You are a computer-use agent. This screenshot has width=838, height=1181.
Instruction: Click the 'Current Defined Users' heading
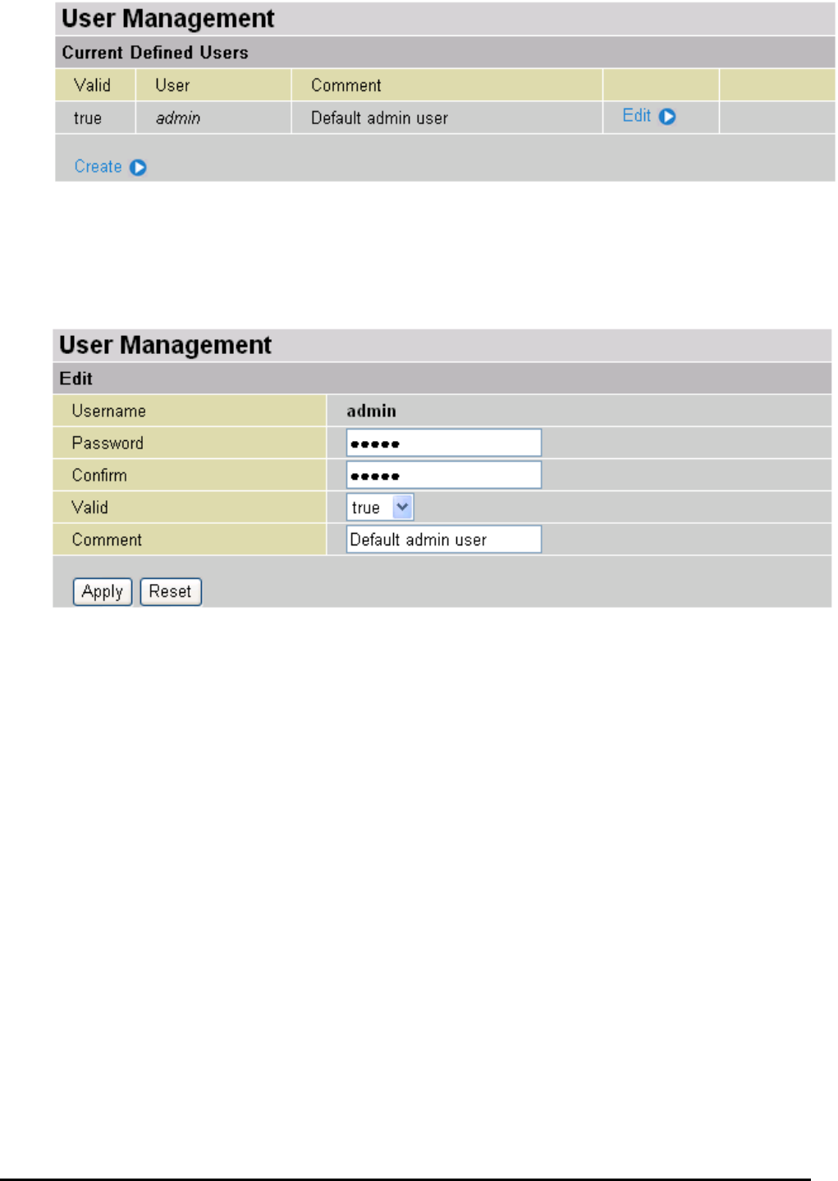(155, 53)
